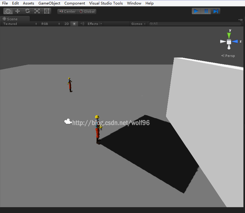Image resolution: width=245 pixels, height=213 pixels.
Task: Open the Window menu
Action: coord(134,3)
